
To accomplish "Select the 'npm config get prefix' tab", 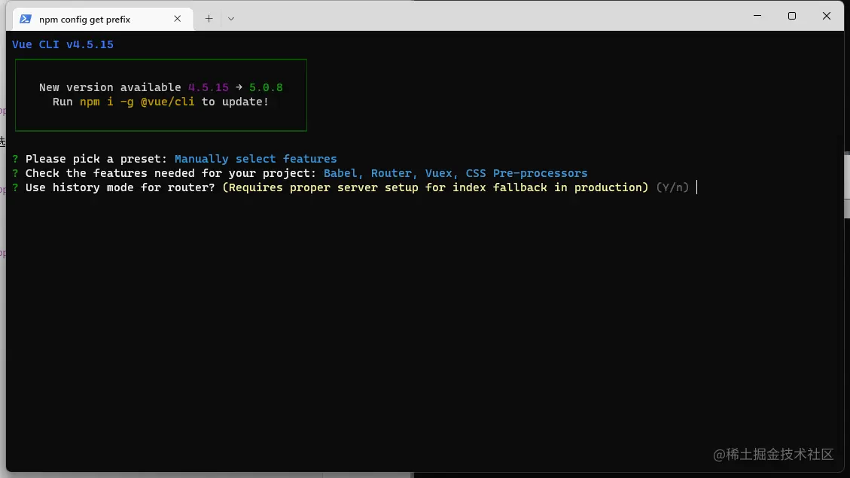I will pyautogui.click(x=103, y=19).
